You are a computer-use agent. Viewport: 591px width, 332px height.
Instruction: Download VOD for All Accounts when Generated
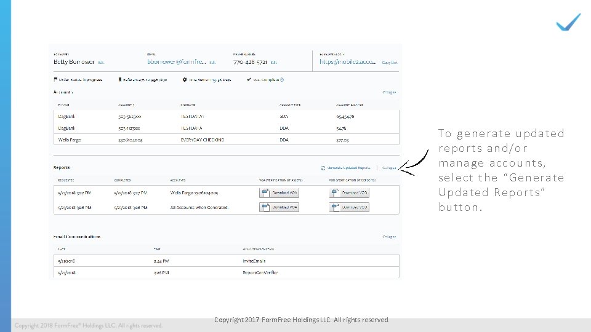click(x=349, y=207)
